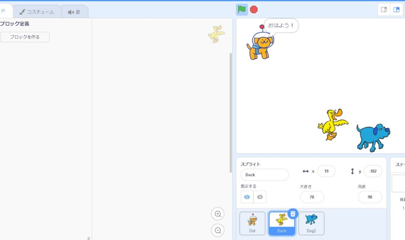This screenshot has height=240, width=405.
Task: Show the sprite using the eye icon
Action: point(247,197)
